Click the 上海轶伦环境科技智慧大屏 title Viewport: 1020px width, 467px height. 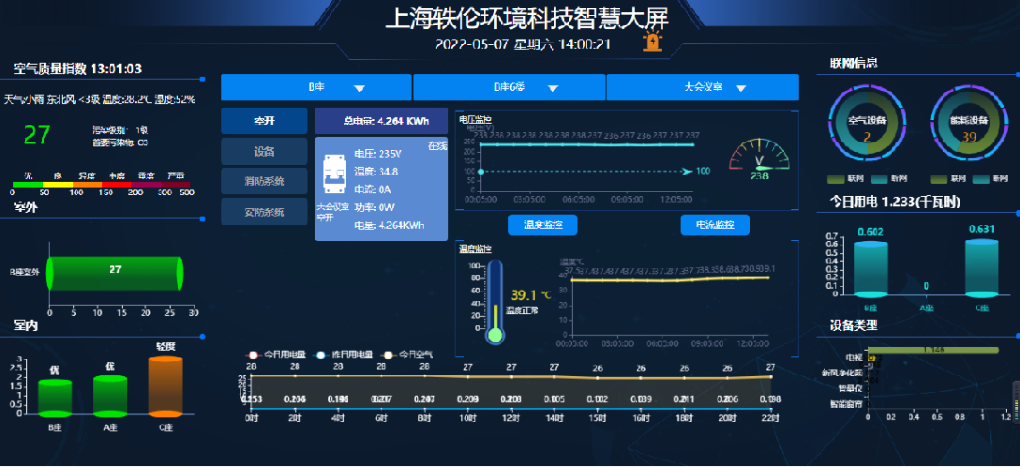point(527,19)
